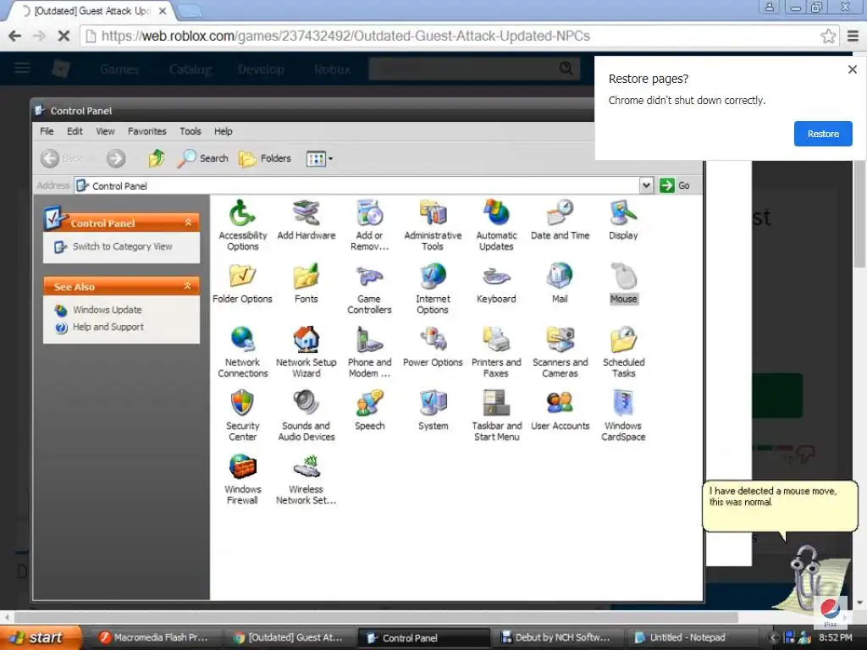This screenshot has width=867, height=650.
Task: Open Accessibility Options in Control Panel
Action: pos(242,225)
